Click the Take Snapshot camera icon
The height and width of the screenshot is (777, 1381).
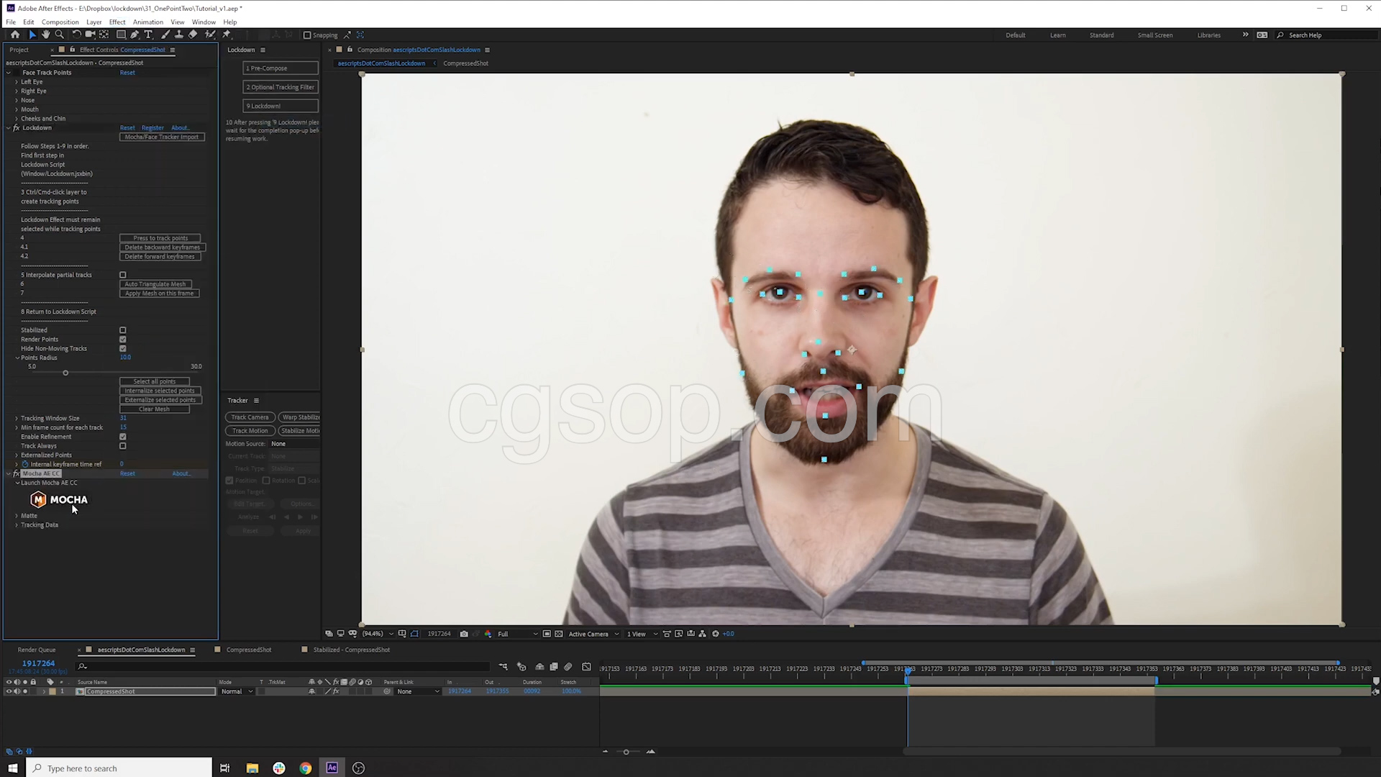[464, 634]
